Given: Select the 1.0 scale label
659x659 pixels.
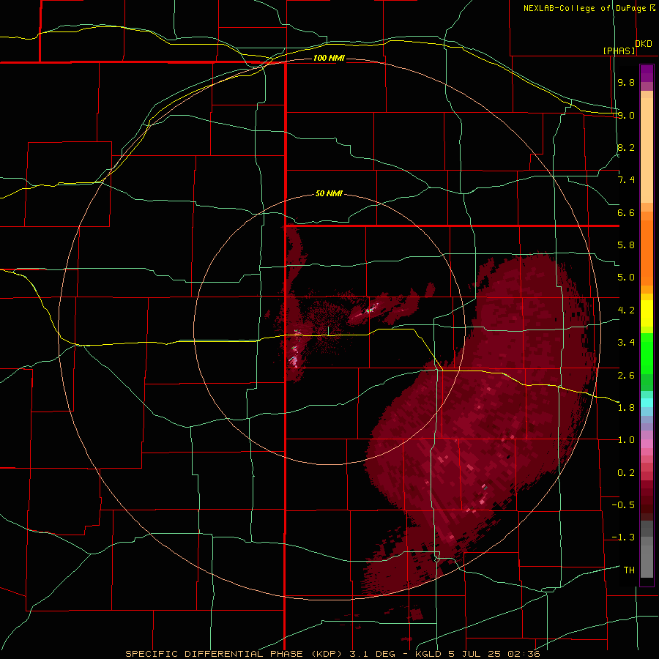Looking at the screenshot, I should 626,440.
